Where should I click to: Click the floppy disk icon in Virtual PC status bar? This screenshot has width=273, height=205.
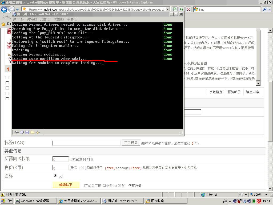tap(27, 132)
